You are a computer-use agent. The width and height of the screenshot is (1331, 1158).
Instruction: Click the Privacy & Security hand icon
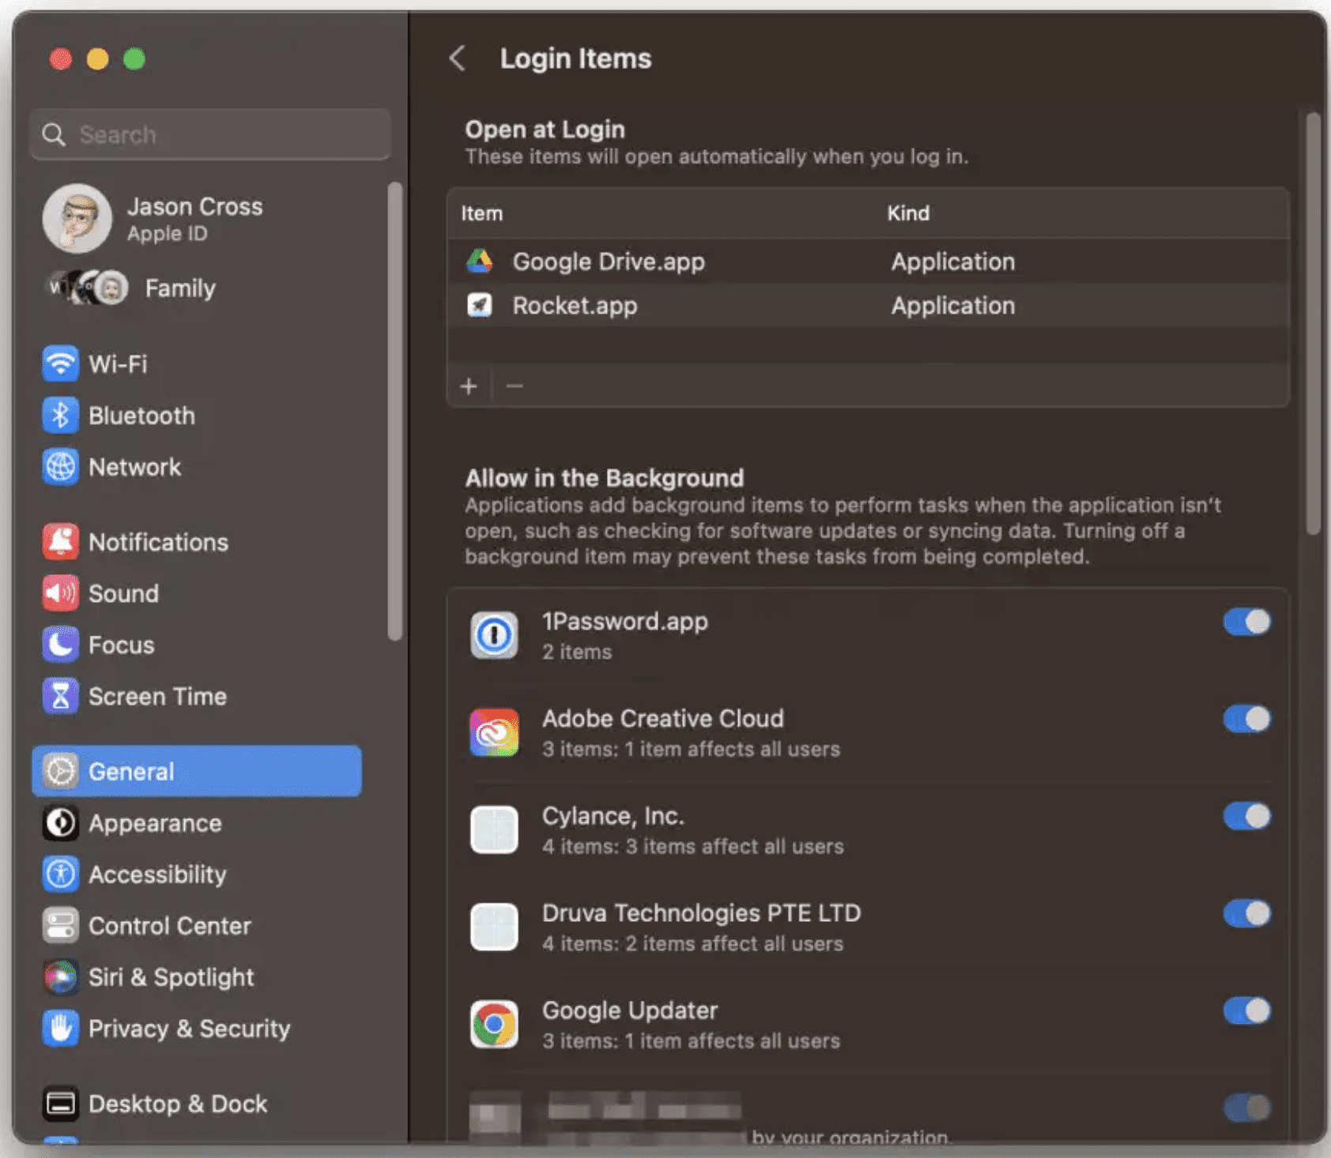[x=60, y=1028]
